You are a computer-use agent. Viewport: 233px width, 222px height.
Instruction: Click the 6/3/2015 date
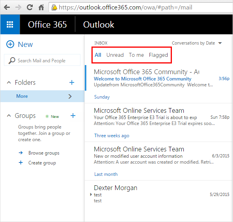221,156
